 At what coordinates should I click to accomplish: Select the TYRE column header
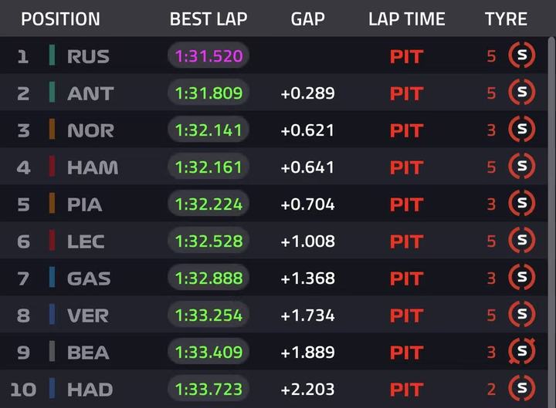[x=506, y=19]
